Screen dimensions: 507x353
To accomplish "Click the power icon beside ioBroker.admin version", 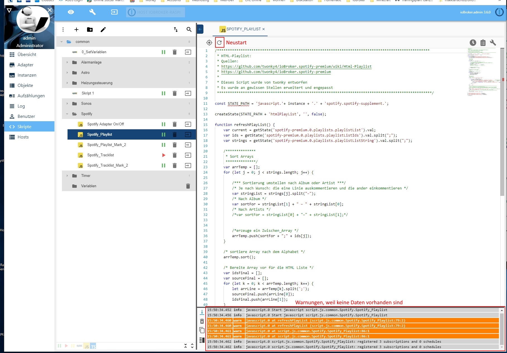I will pos(499,12).
